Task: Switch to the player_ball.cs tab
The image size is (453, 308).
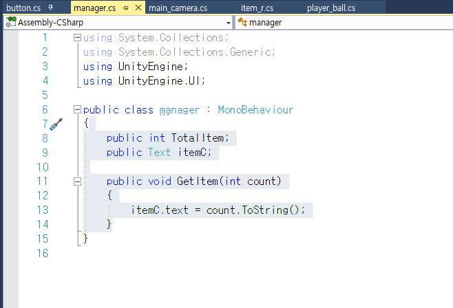Action: coord(331,8)
